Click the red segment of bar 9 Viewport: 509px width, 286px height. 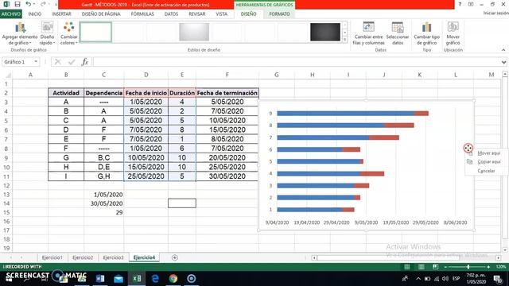pos(421,113)
